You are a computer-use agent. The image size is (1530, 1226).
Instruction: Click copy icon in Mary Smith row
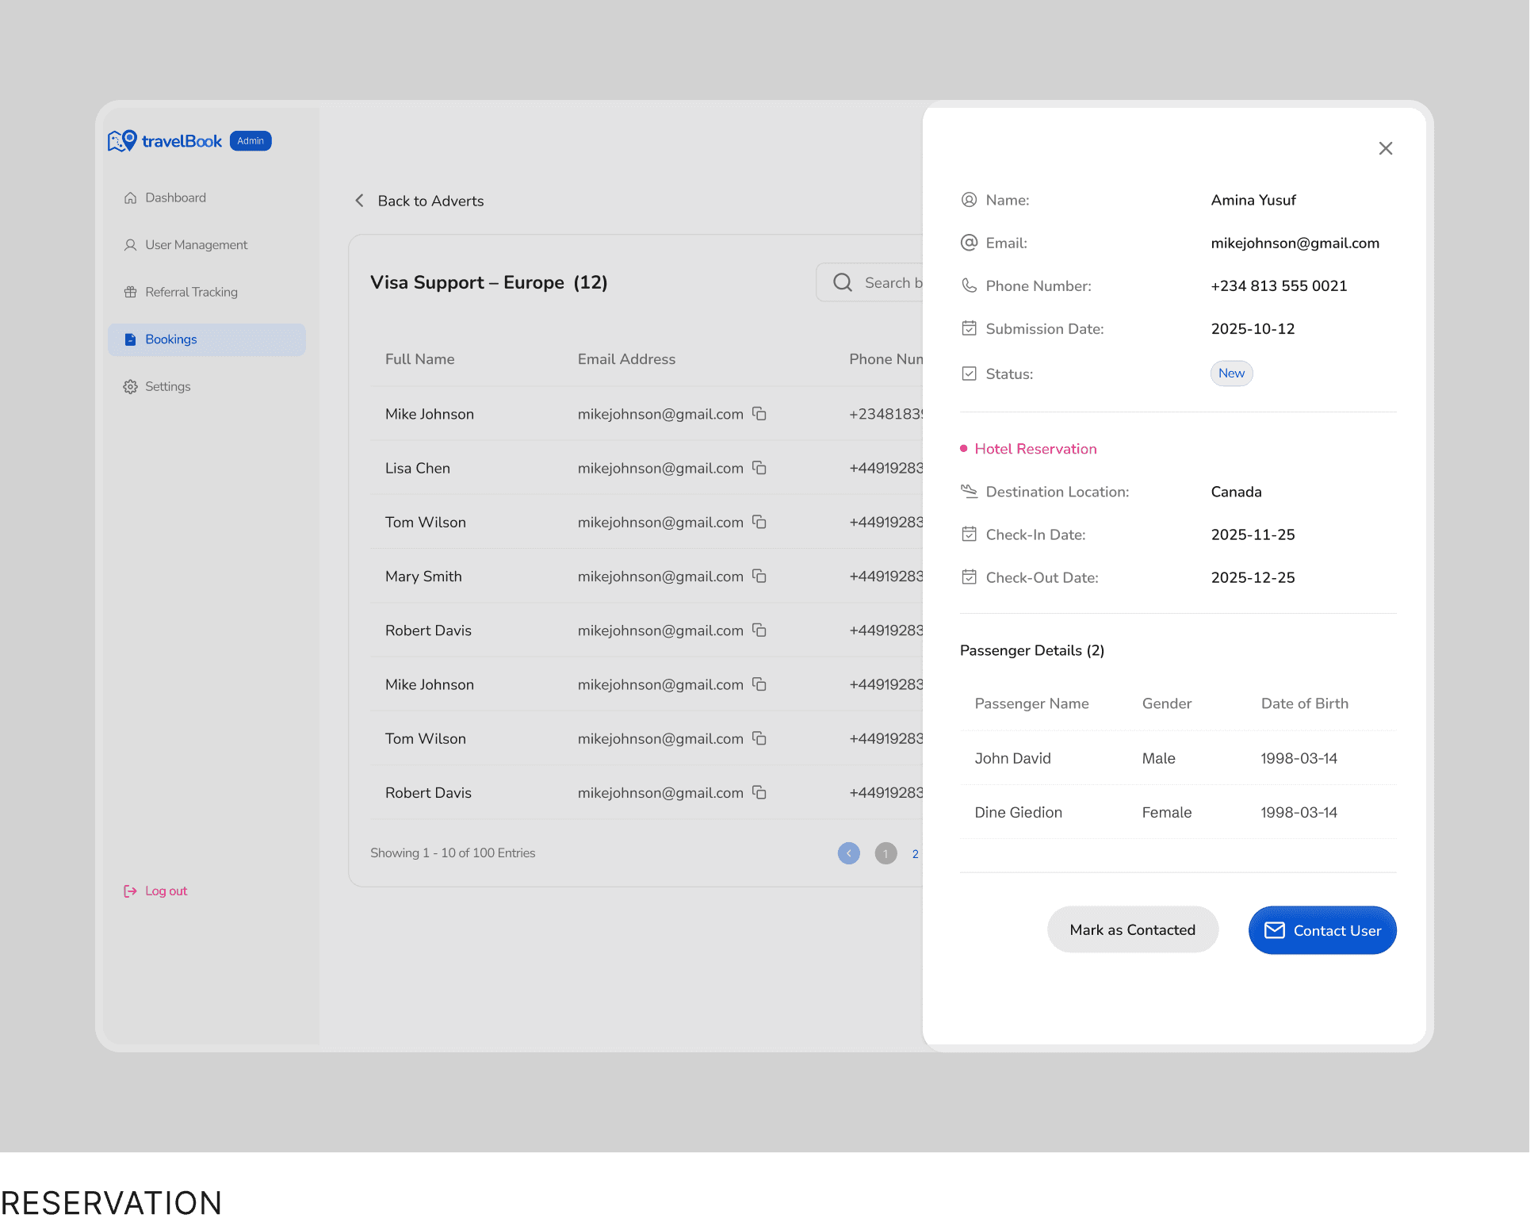pos(759,577)
